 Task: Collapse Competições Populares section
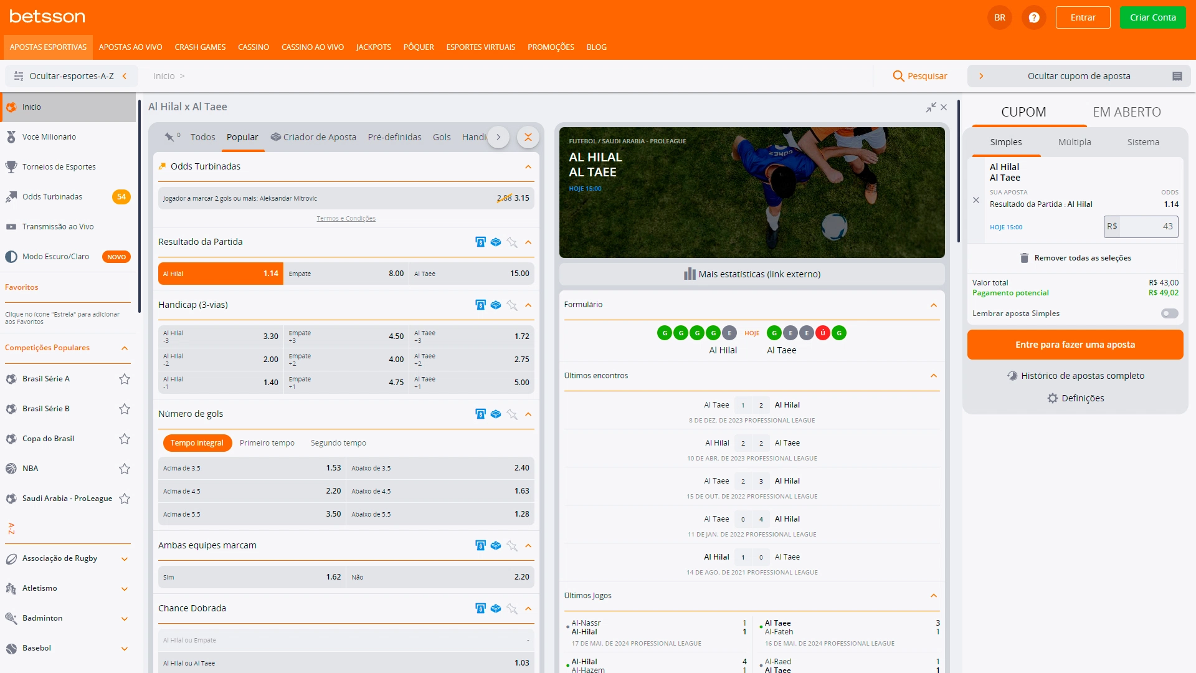(125, 348)
